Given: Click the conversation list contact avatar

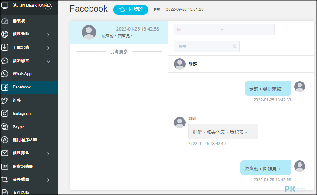Looking at the screenshot, I should pyautogui.click(x=89, y=32).
